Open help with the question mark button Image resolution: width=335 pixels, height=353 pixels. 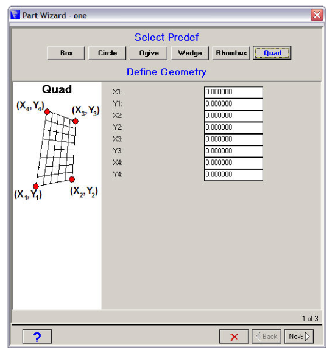[x=37, y=337]
